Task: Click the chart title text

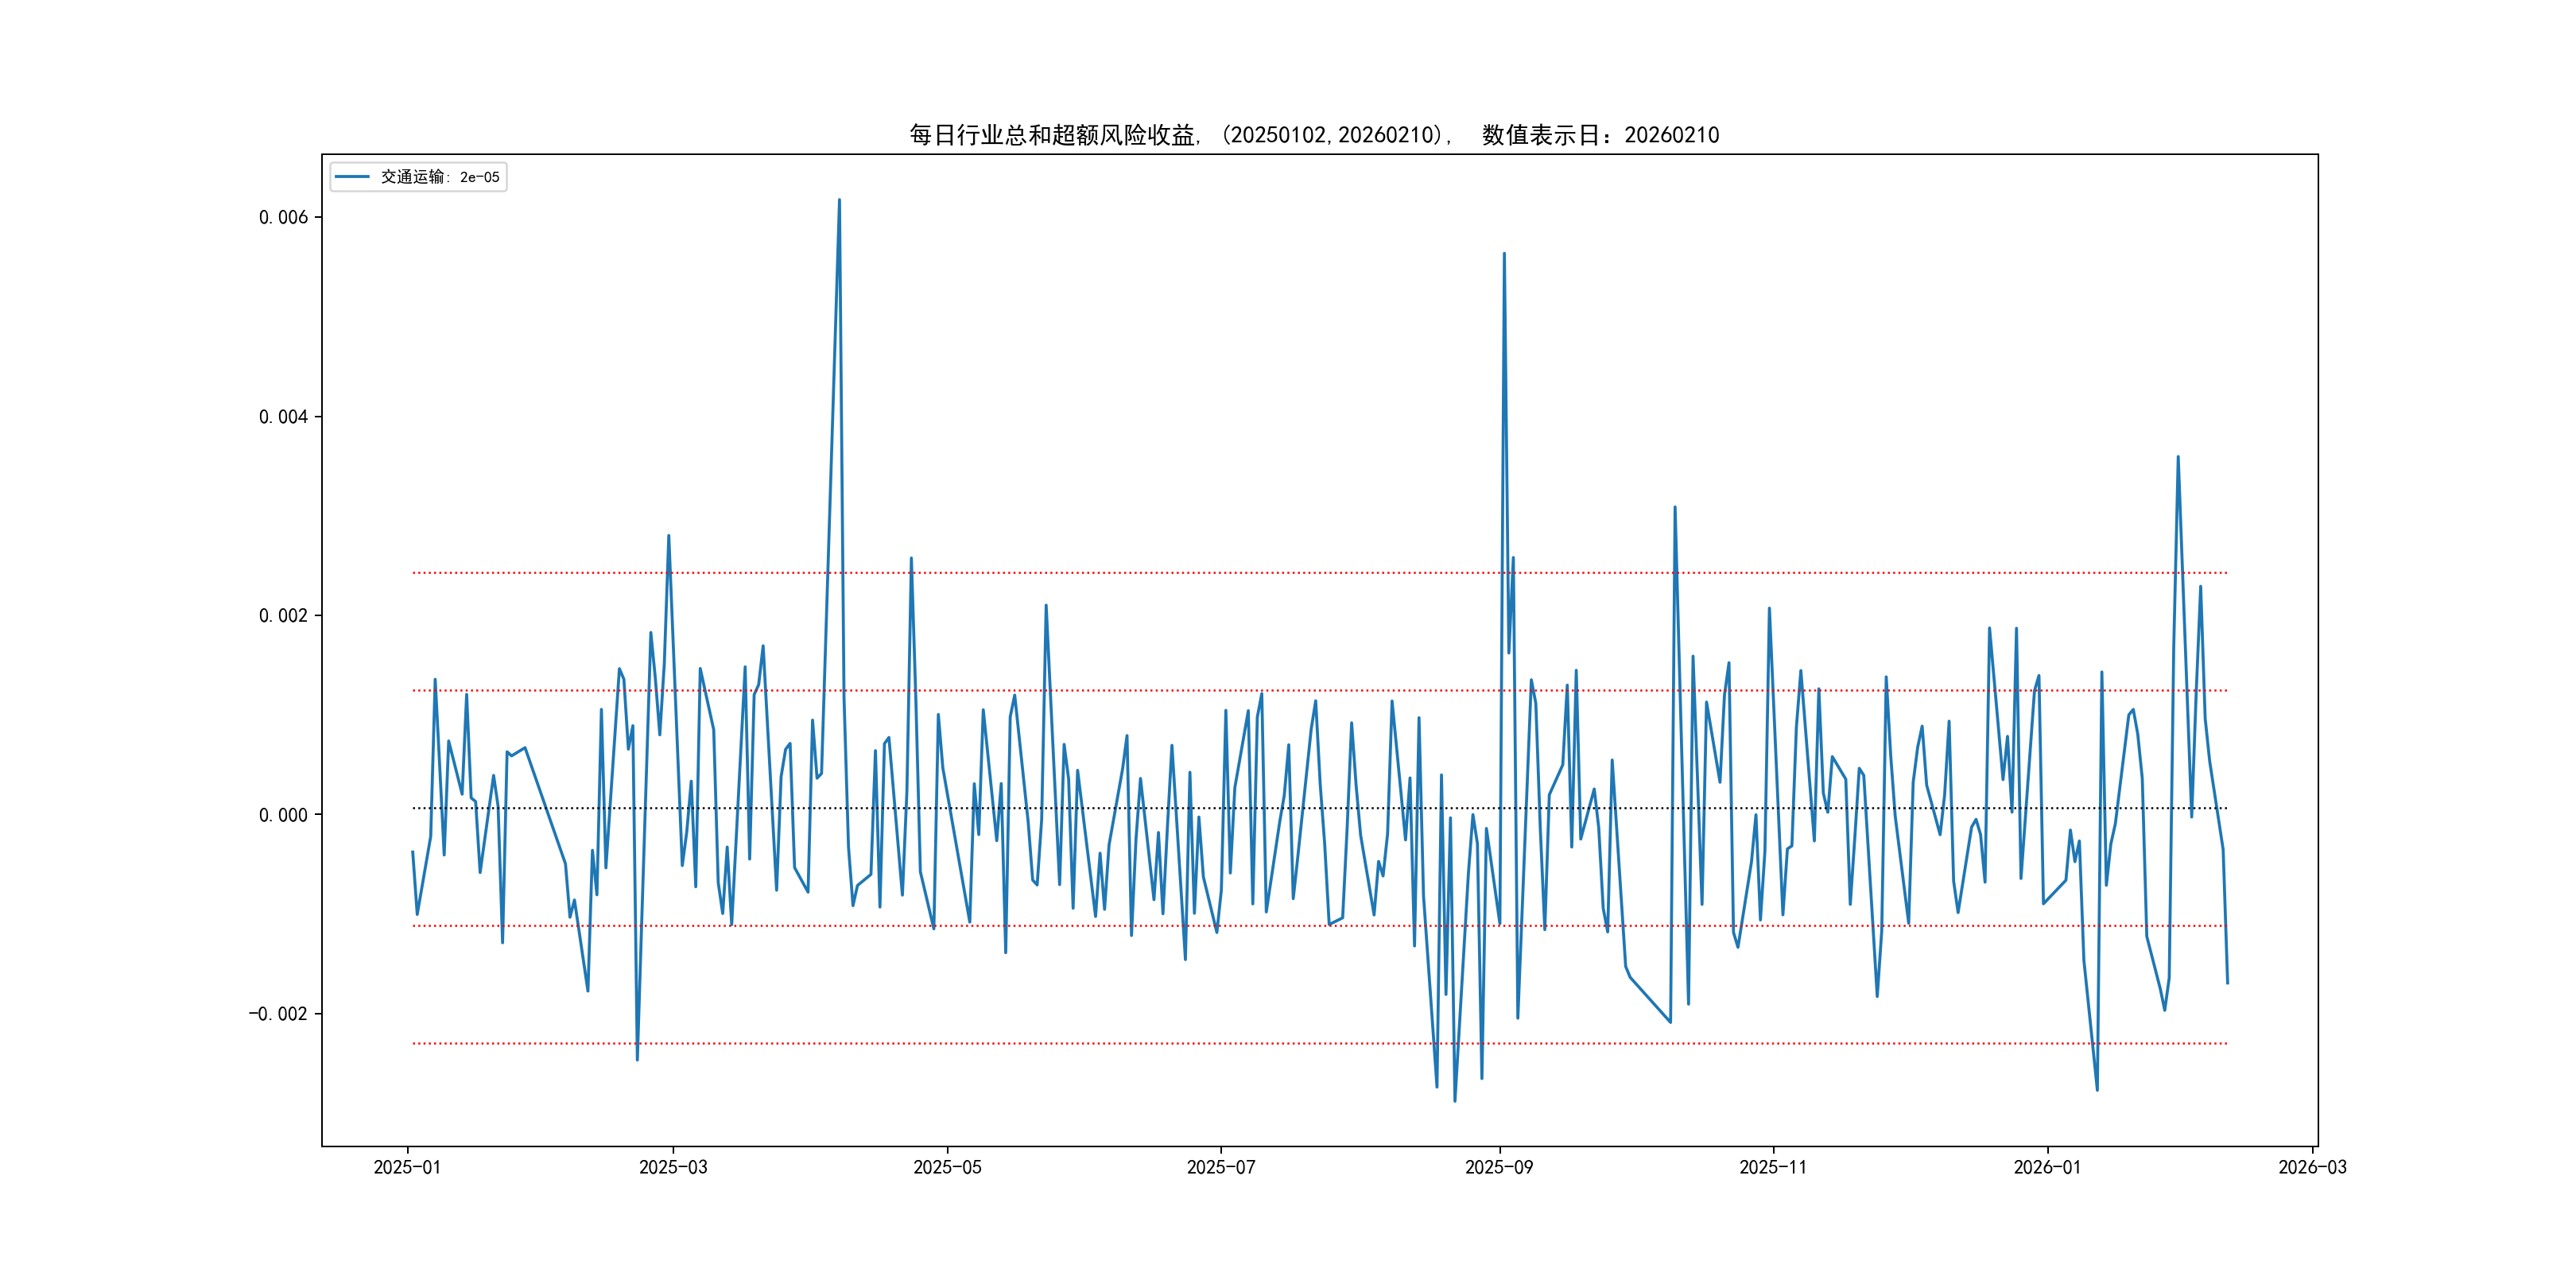Action: click(1314, 135)
